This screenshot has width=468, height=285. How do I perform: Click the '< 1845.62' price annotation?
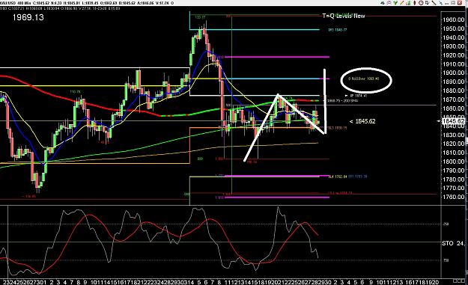[362, 121]
